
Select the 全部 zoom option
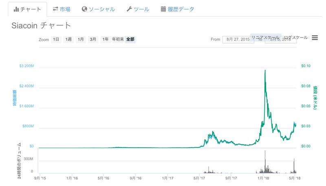click(x=130, y=40)
